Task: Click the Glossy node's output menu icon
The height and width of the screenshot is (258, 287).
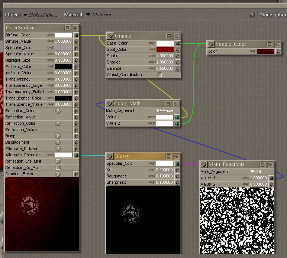Action: pos(169,157)
